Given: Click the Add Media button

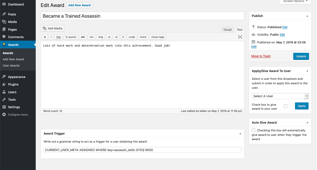Looking at the screenshot, I should coord(52,28).
